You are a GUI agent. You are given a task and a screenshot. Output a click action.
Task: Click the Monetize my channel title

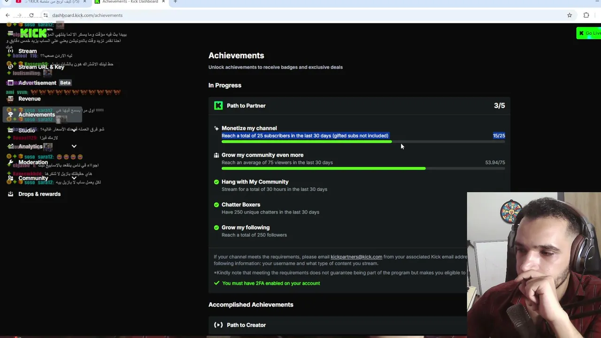pyautogui.click(x=249, y=128)
